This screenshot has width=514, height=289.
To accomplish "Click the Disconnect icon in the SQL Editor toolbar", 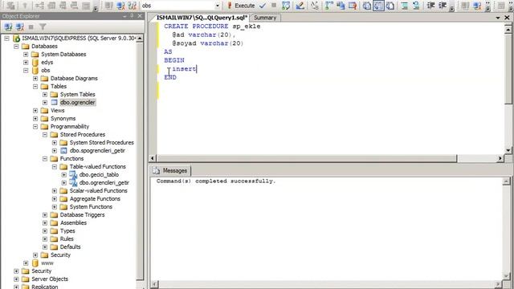I will coord(120,6).
